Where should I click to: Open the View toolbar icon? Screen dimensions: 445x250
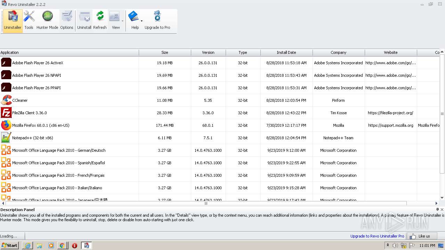(115, 21)
